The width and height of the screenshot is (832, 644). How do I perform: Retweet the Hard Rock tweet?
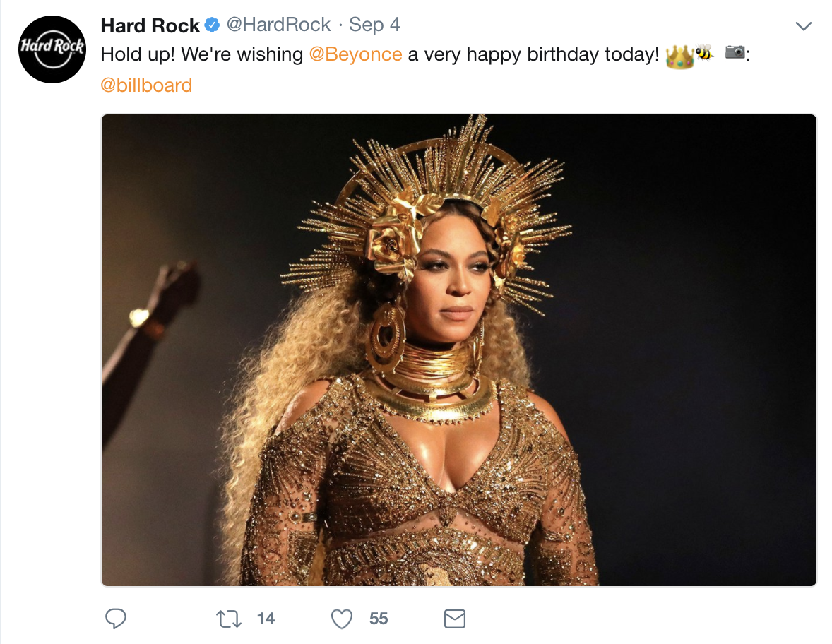click(x=228, y=619)
